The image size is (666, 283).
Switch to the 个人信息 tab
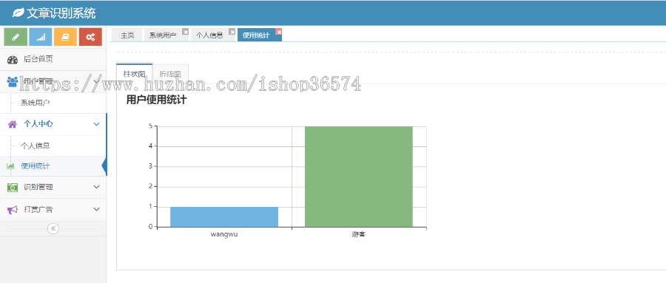click(209, 35)
